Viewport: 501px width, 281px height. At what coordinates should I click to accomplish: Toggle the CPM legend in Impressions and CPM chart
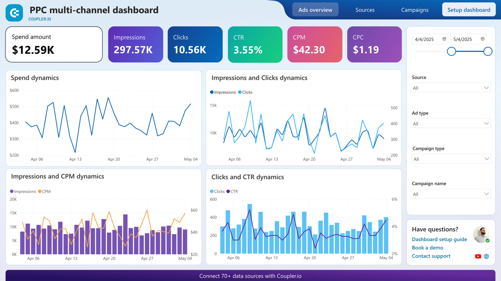[44, 191]
